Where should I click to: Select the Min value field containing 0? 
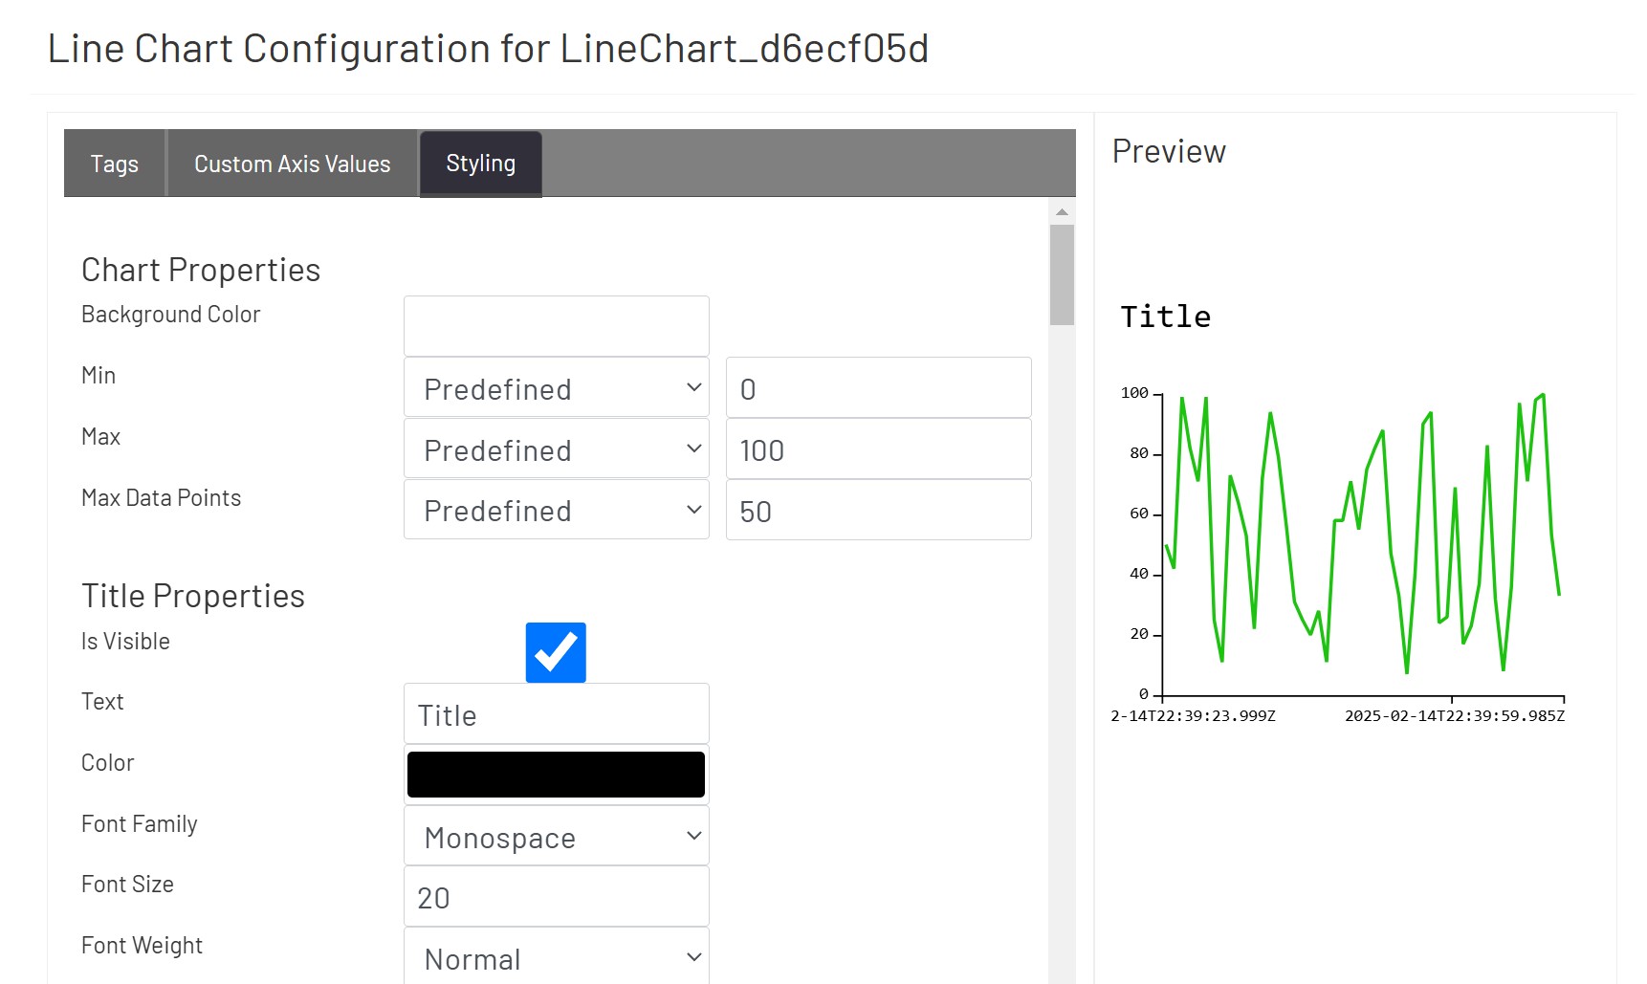click(x=877, y=387)
